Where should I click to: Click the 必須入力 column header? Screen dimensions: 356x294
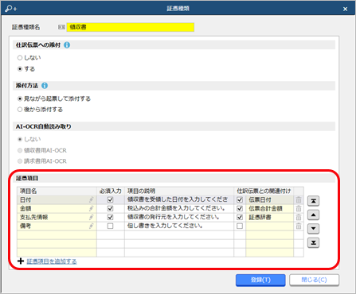coord(111,191)
